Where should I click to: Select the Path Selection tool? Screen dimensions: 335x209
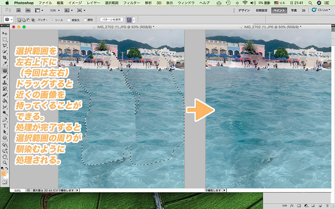5,131
